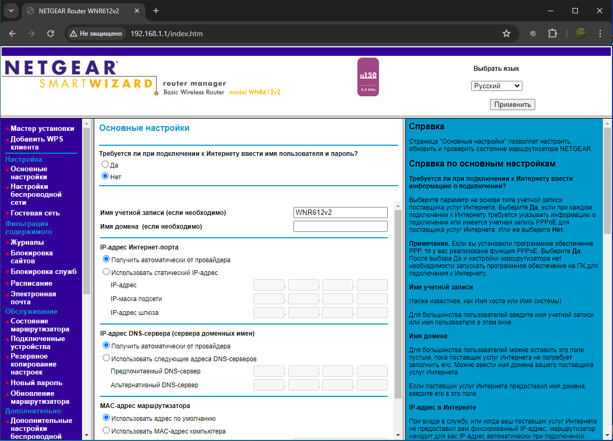Choose 'Использовать следующие адреса DNS-серверов' radio
Image resolution: width=613 pixels, height=441 pixels.
106,358
